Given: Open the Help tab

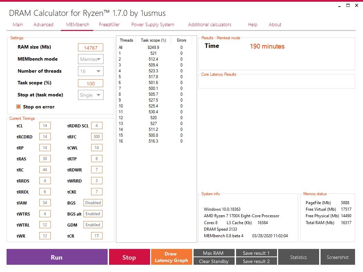Looking at the screenshot, I should 253,24.
